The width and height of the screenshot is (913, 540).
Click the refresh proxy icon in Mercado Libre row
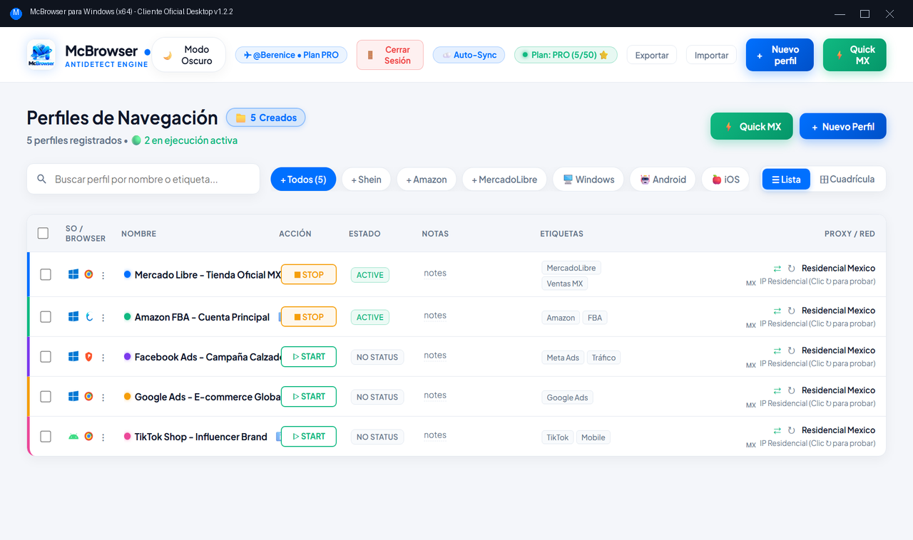(x=791, y=269)
